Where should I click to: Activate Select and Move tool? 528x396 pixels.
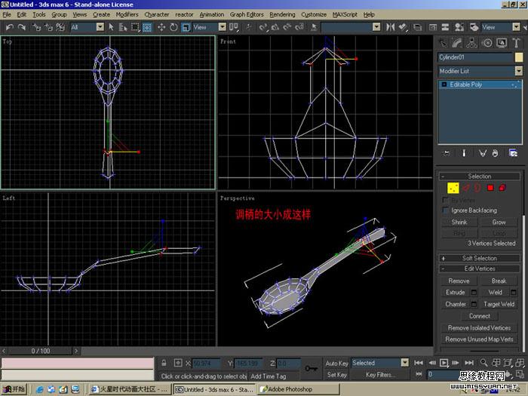pyautogui.click(x=161, y=27)
